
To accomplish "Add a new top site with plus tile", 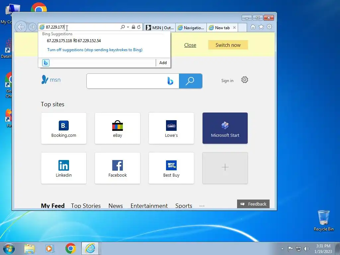I will click(x=225, y=168).
